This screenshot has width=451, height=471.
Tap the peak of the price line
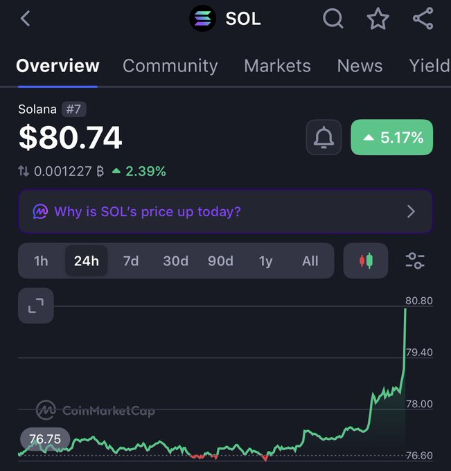pos(406,310)
